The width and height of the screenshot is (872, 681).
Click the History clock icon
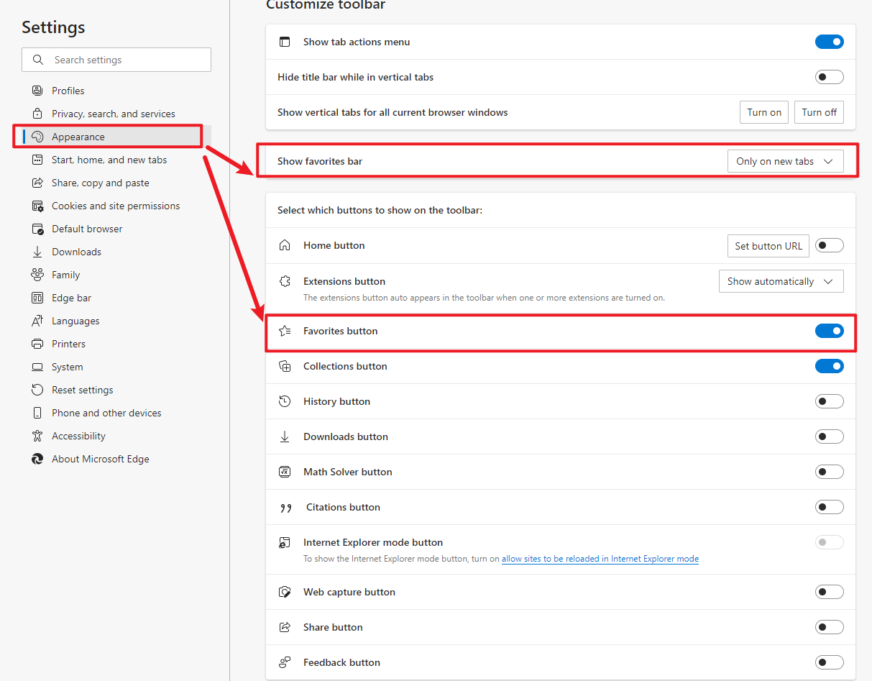pos(285,401)
